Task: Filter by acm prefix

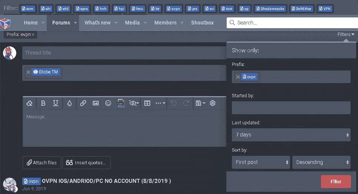Action: click(x=27, y=9)
